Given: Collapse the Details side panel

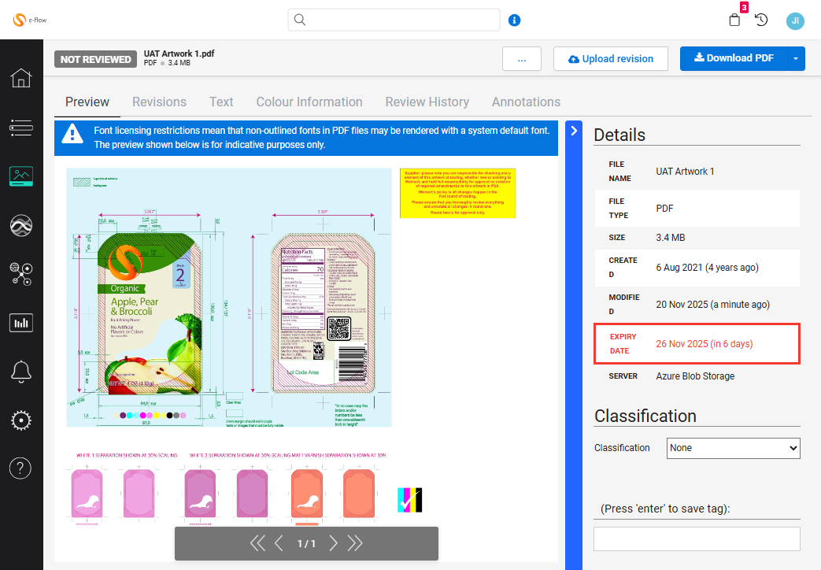Looking at the screenshot, I should click(x=573, y=131).
